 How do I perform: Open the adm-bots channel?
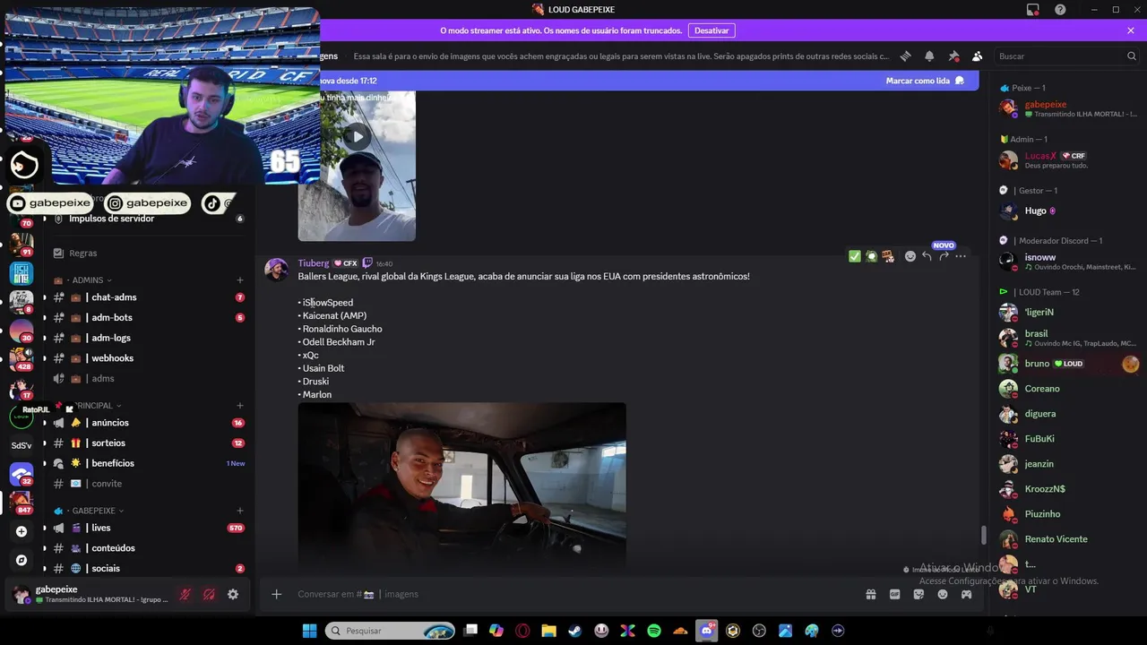(148, 318)
